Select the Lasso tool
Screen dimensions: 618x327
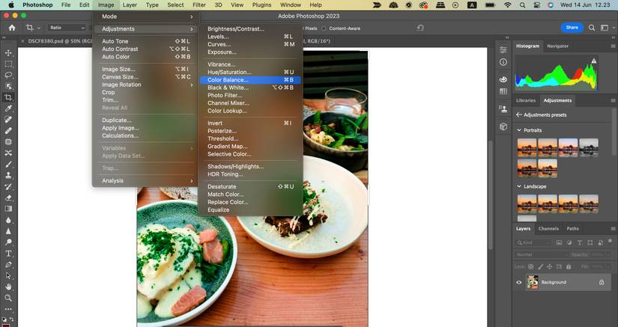(8, 75)
